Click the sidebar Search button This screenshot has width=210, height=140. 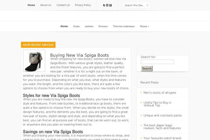click(147, 69)
